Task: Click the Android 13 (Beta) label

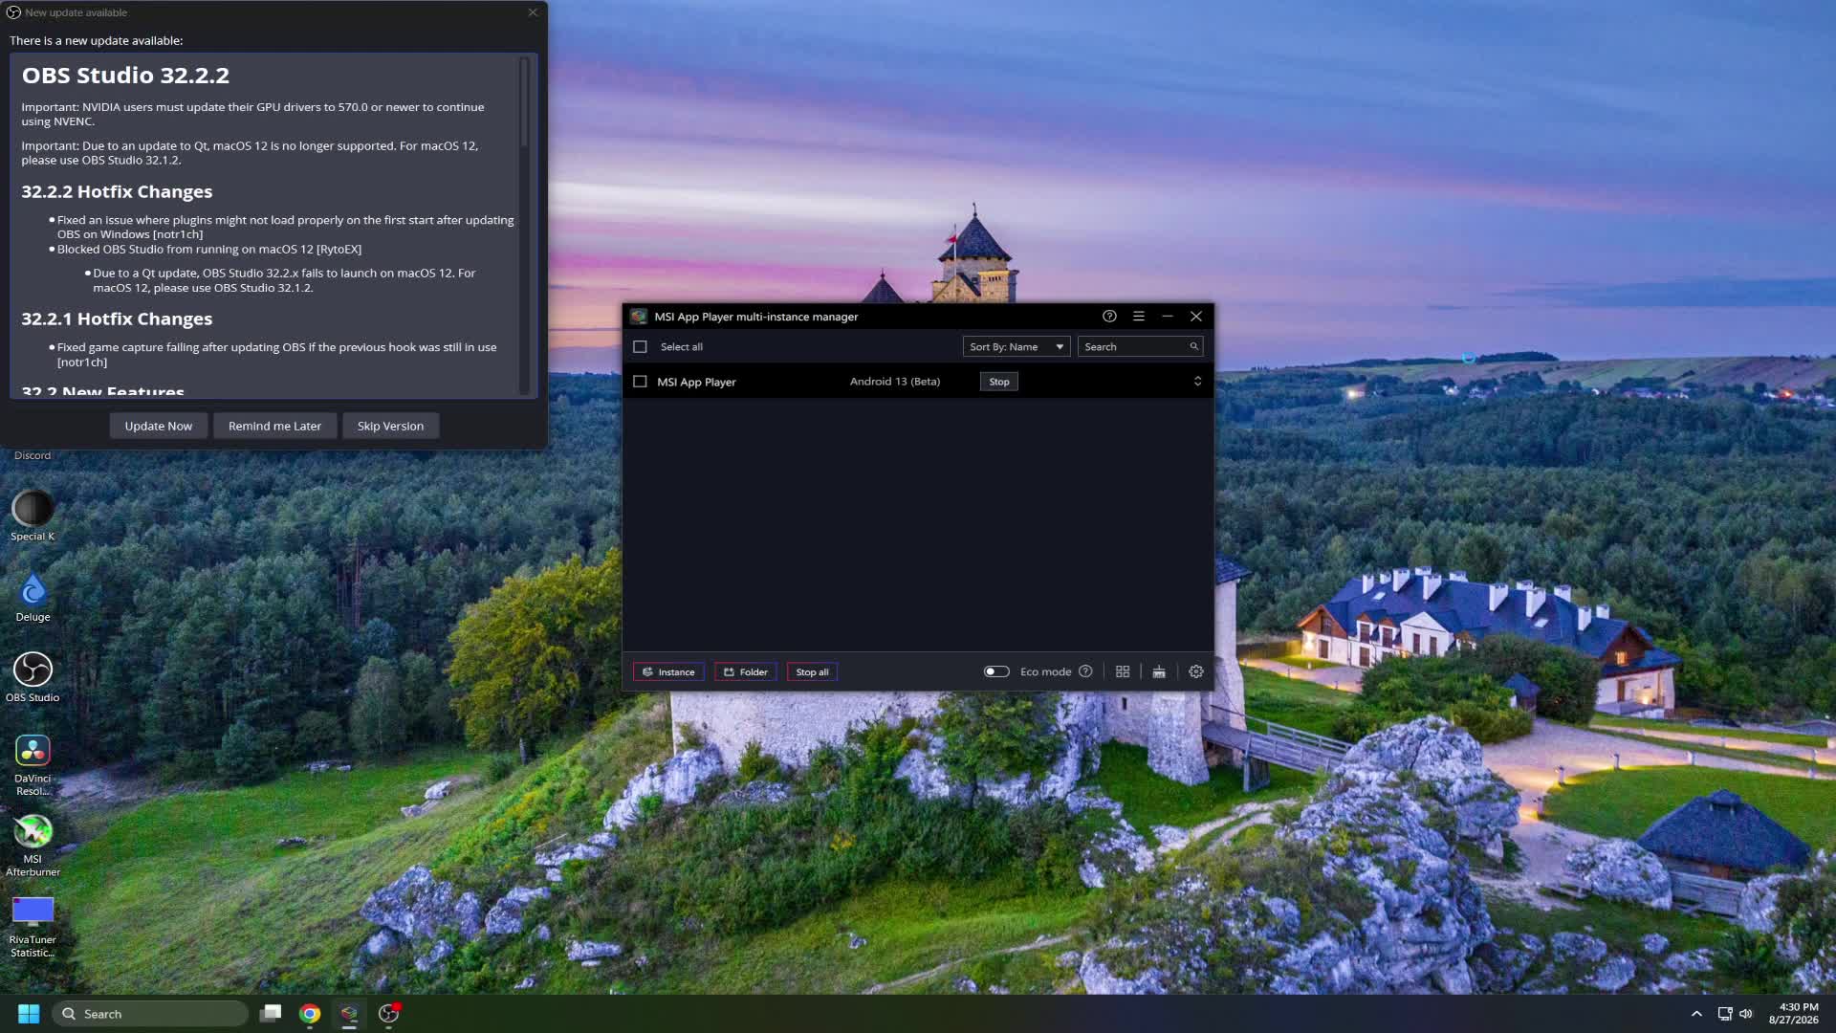Action: tap(895, 382)
